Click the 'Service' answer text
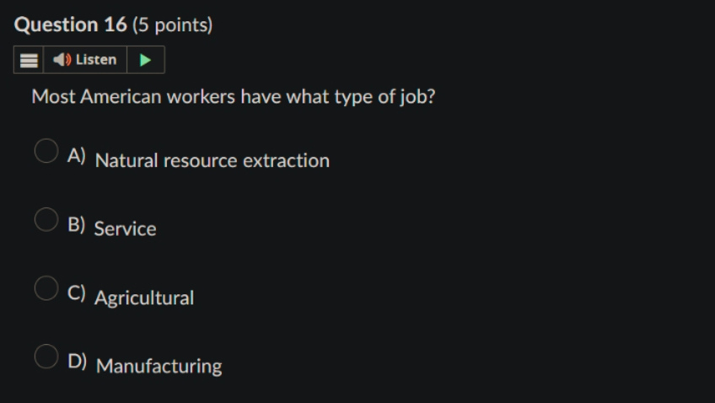This screenshot has width=715, height=403. pos(125,228)
